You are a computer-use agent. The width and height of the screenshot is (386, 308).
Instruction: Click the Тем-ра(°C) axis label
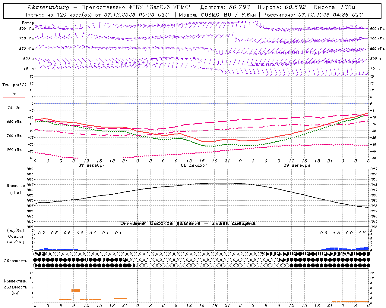tap(14, 85)
